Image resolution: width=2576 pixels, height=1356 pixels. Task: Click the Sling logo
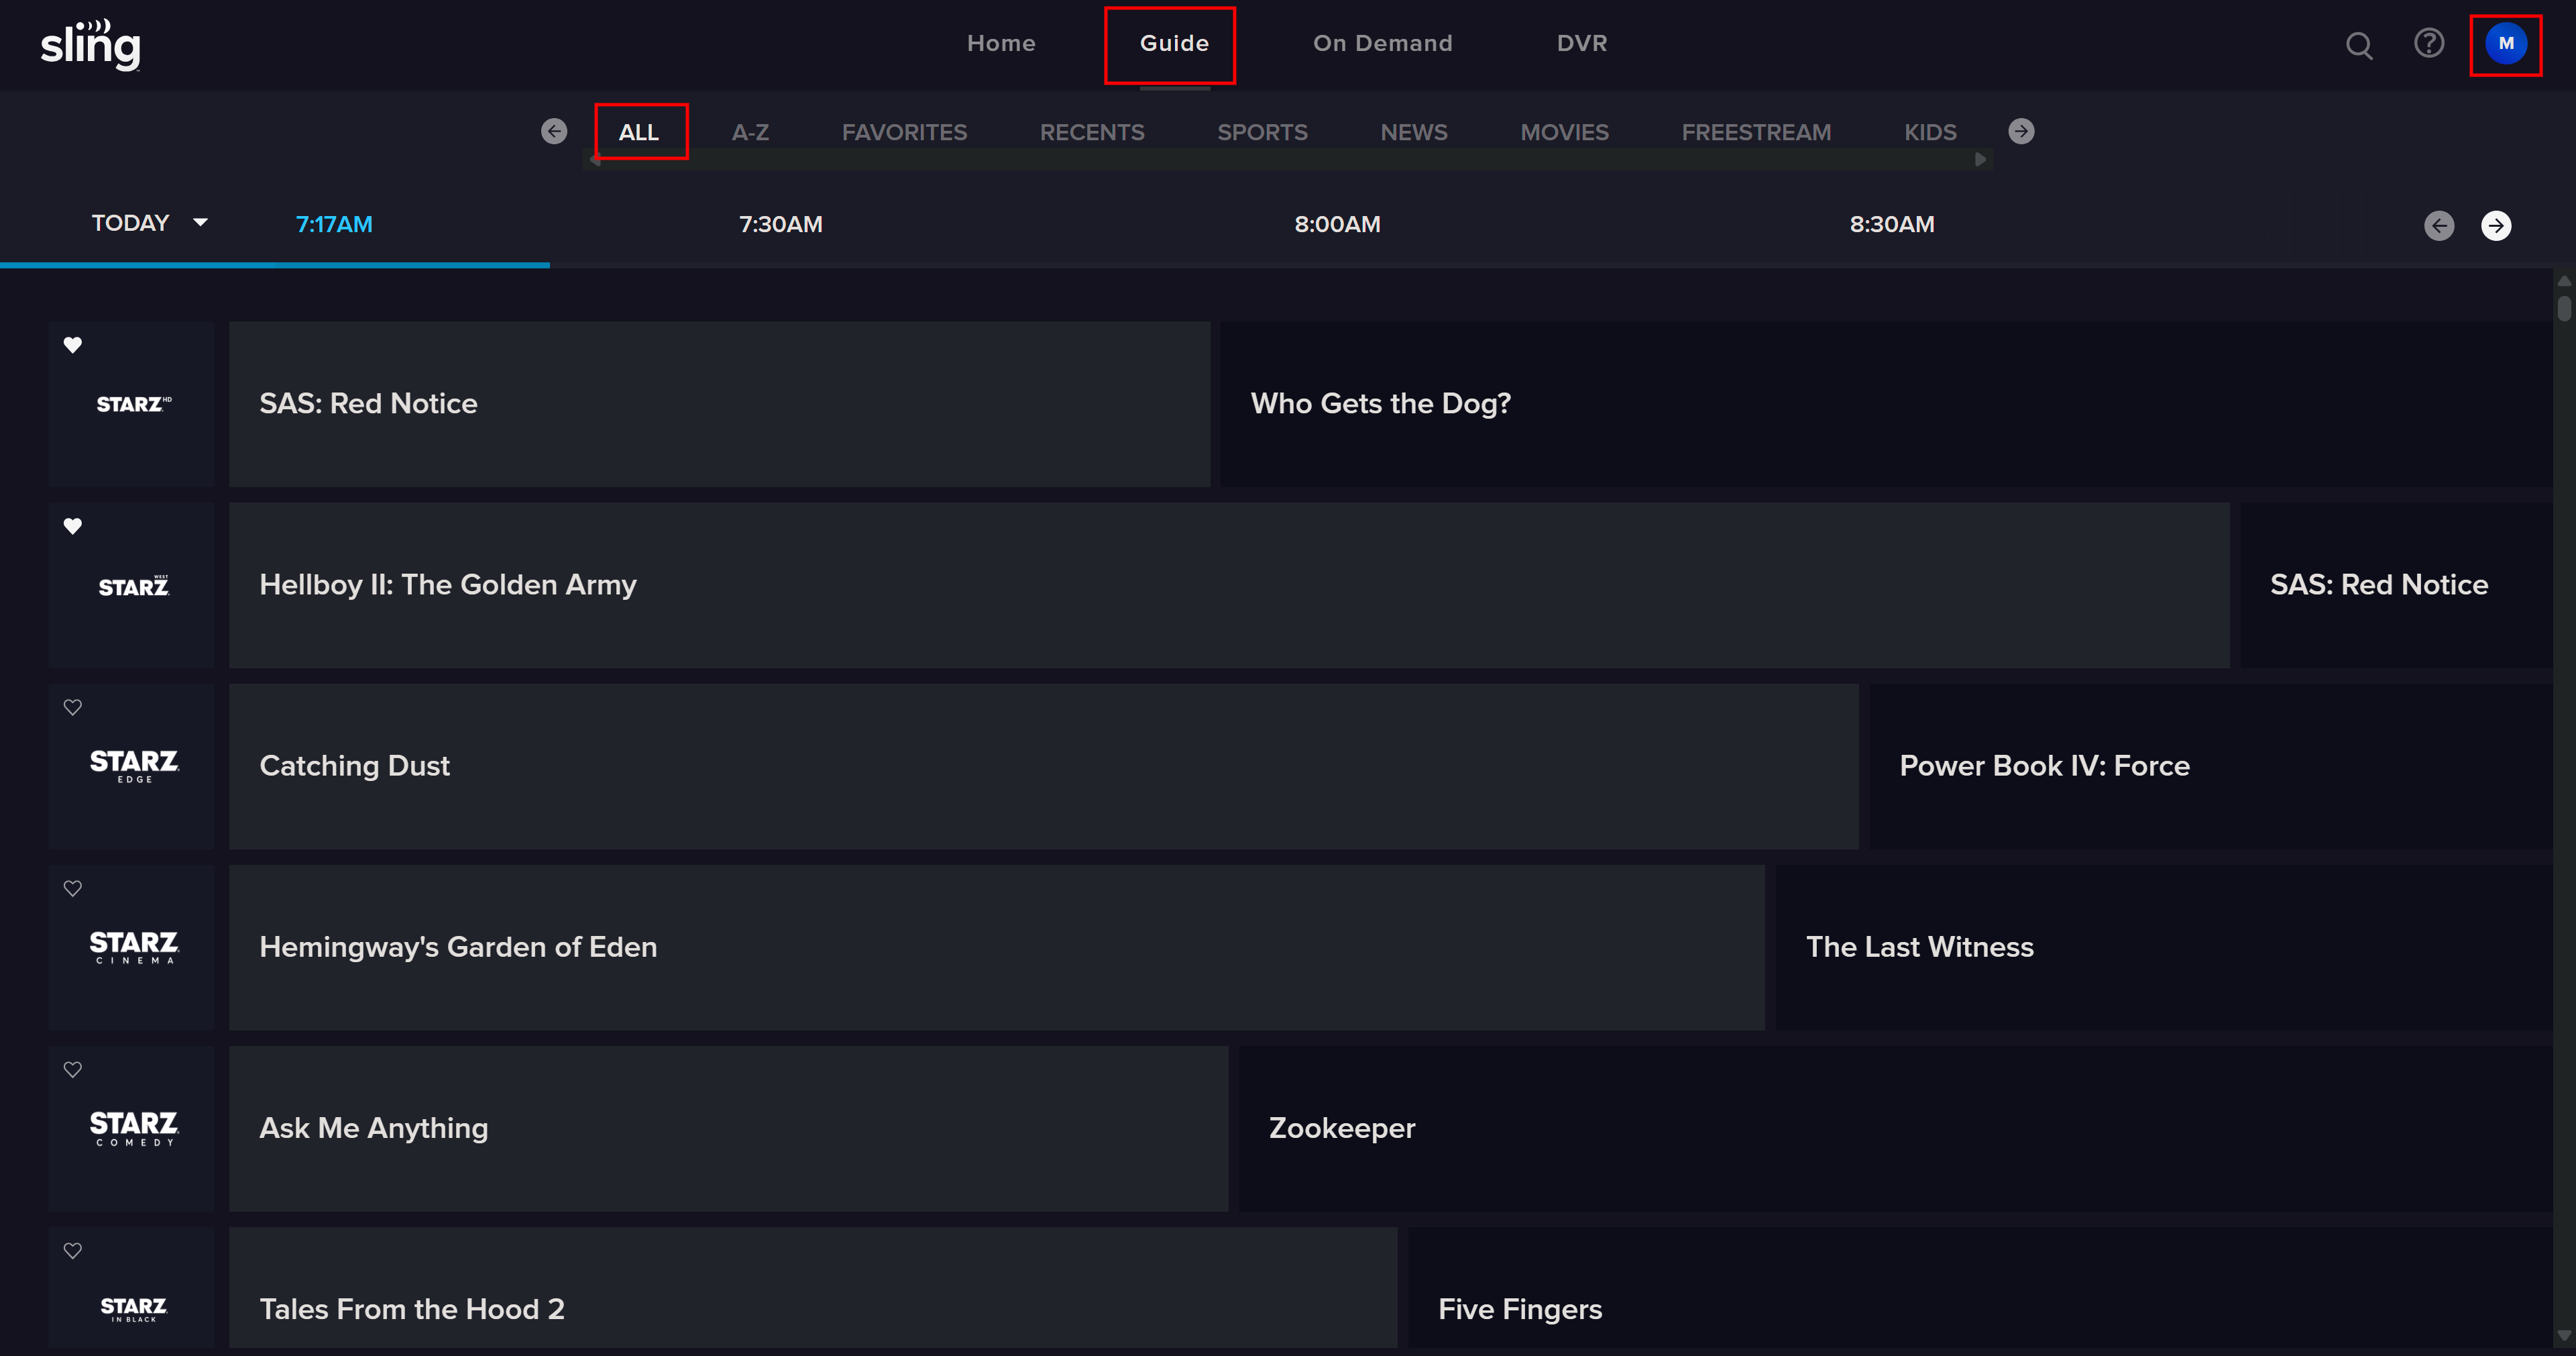(x=90, y=45)
